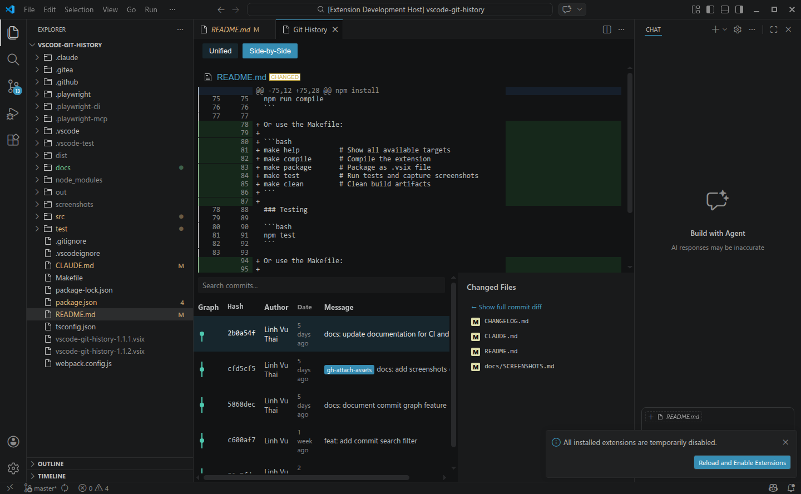Open the Search view in activity bar

tap(13, 60)
